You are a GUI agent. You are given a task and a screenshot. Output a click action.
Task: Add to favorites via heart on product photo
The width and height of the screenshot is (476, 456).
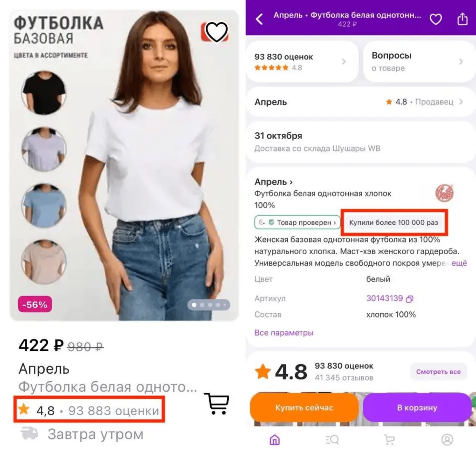216,32
